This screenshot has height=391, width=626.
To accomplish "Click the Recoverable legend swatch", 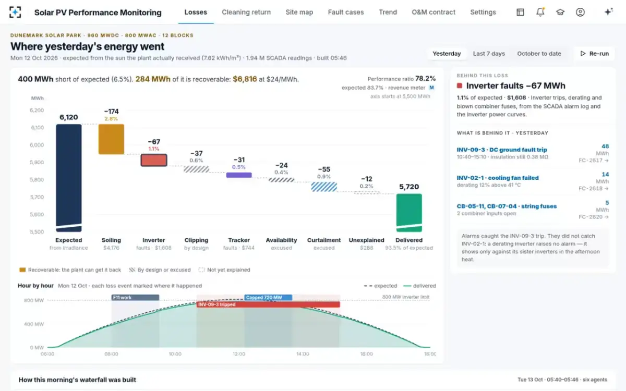I will [x=22, y=270].
